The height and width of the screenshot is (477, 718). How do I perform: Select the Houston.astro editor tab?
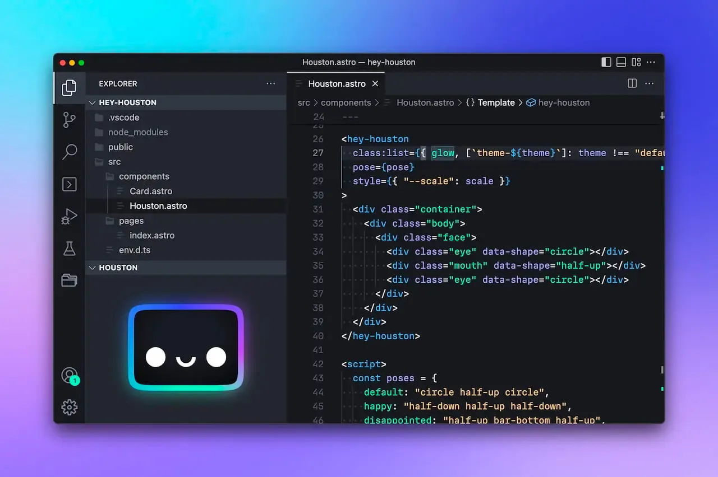[337, 83]
